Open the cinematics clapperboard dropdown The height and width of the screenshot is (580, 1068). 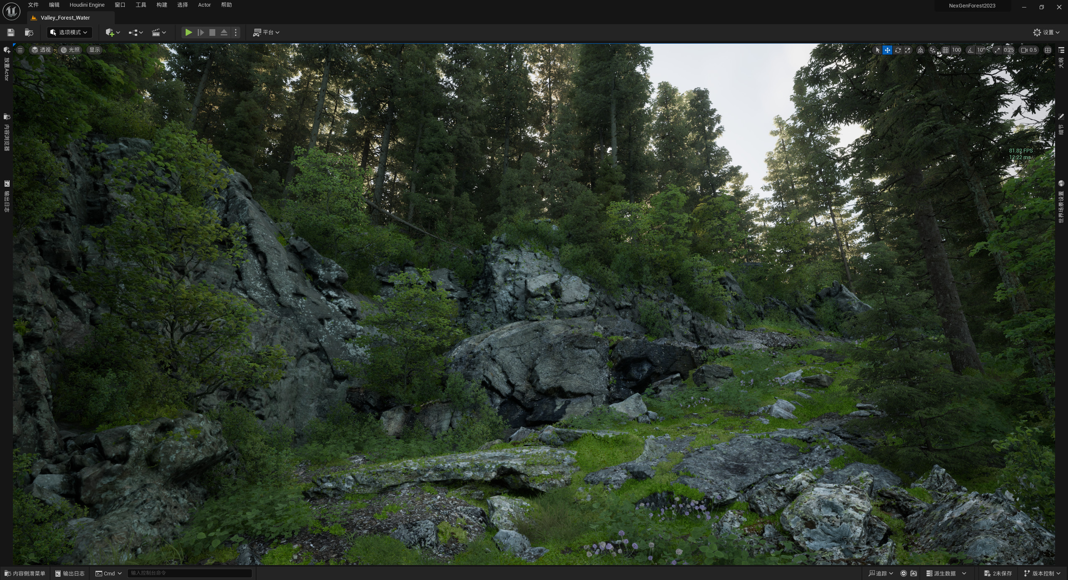point(159,32)
